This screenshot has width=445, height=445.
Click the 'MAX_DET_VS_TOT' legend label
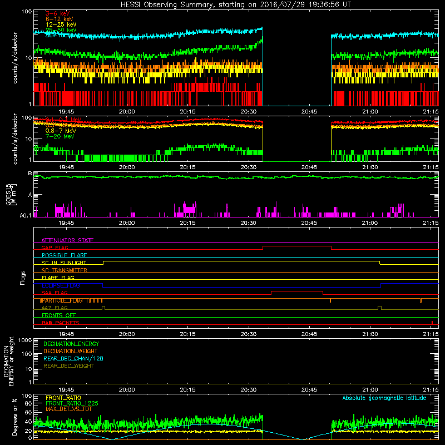[x=69, y=409]
